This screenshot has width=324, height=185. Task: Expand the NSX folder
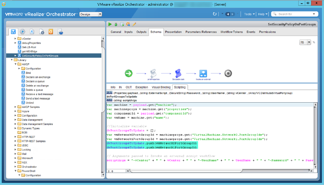(x=15, y=162)
